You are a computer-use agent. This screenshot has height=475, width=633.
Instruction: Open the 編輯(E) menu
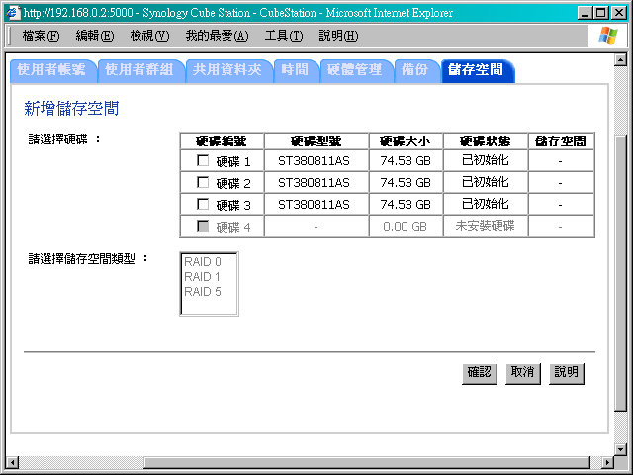coord(95,36)
